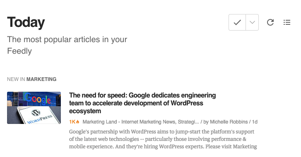Click 'Please visit Marketing' in the summary
The image size is (301, 157).
[x=231, y=147]
